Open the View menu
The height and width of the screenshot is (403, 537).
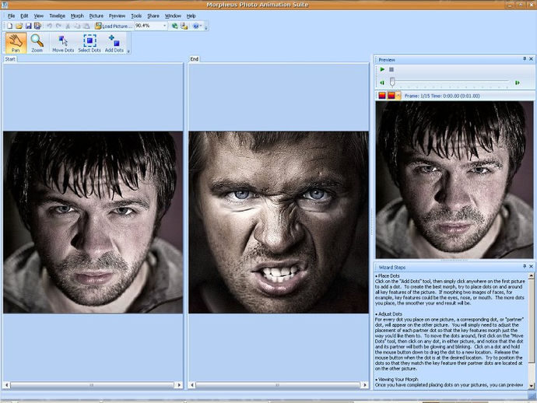tap(39, 16)
